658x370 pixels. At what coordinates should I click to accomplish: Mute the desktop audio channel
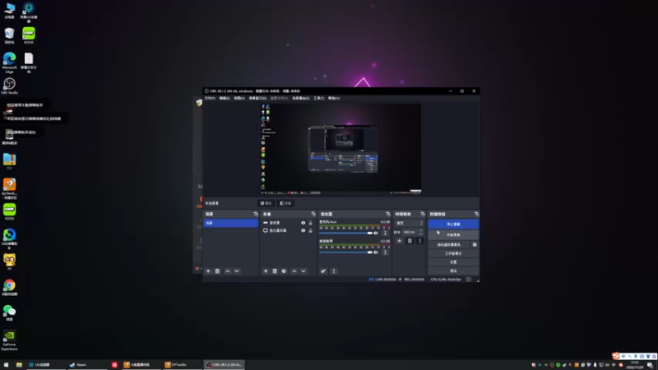(x=376, y=252)
